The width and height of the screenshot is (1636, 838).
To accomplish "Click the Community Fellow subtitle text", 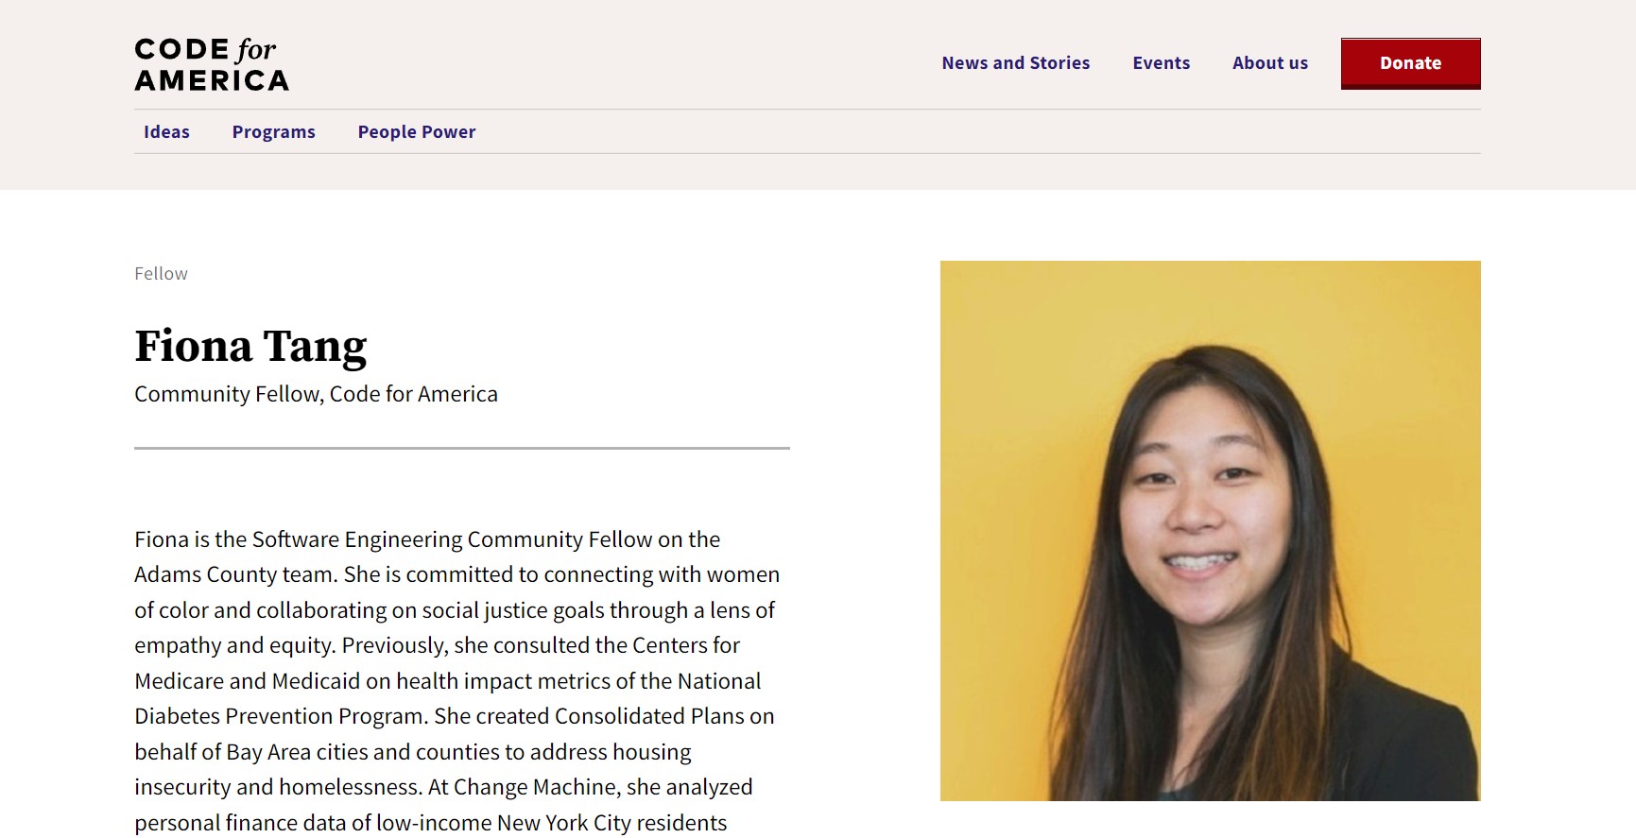I will (316, 394).
